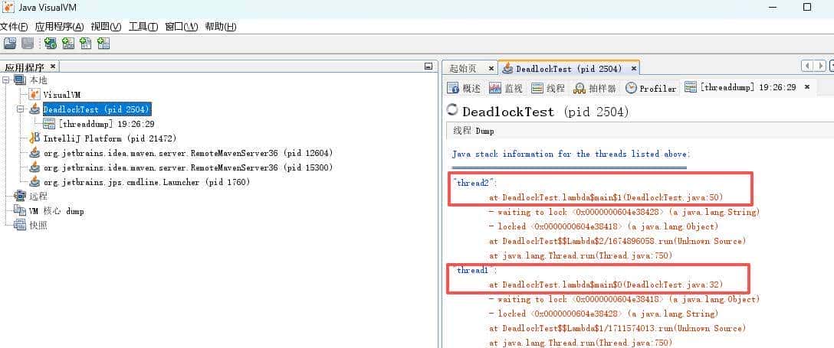Viewport: 834px width, 348px height.
Task: Open the 工具(T) menu
Action: [143, 27]
